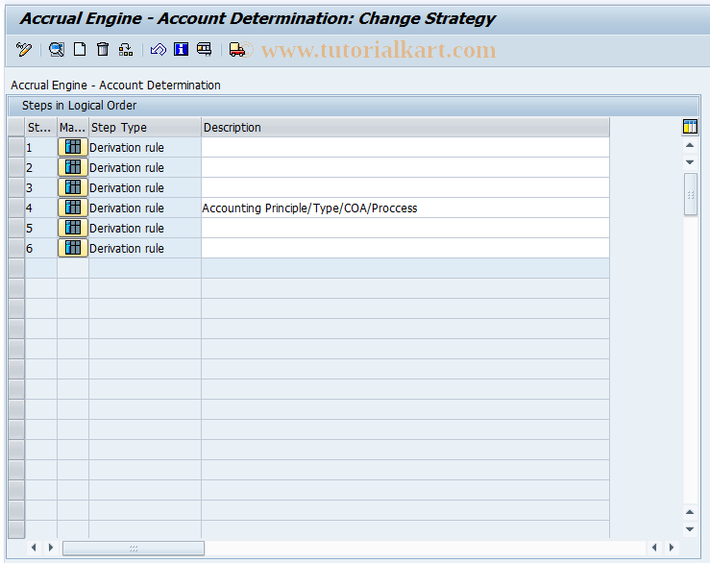Image resolution: width=710 pixels, height=563 pixels.
Task: Click the hierarchy structure toolbar icon
Action: [x=126, y=50]
